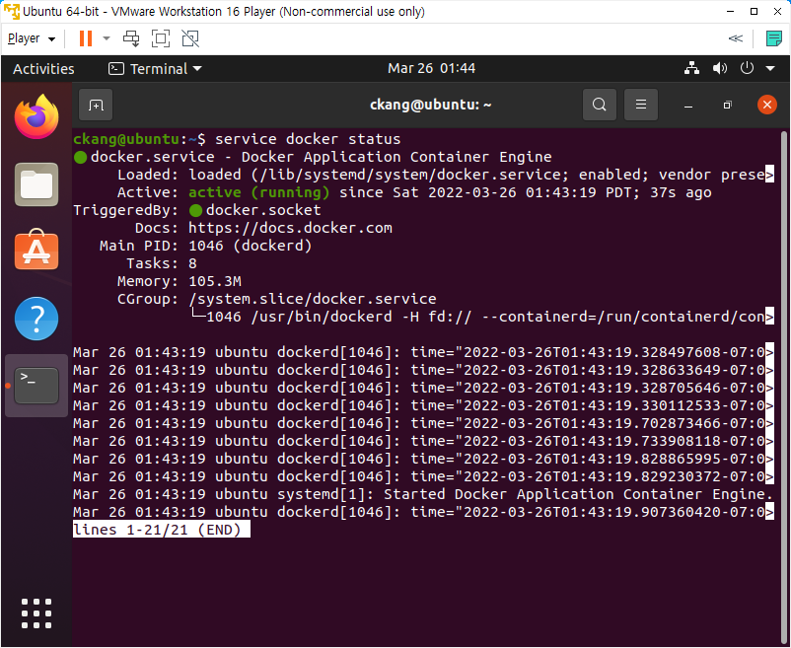Launch Firefox from the dock
Screen dimensions: 791x648
[x=36, y=116]
